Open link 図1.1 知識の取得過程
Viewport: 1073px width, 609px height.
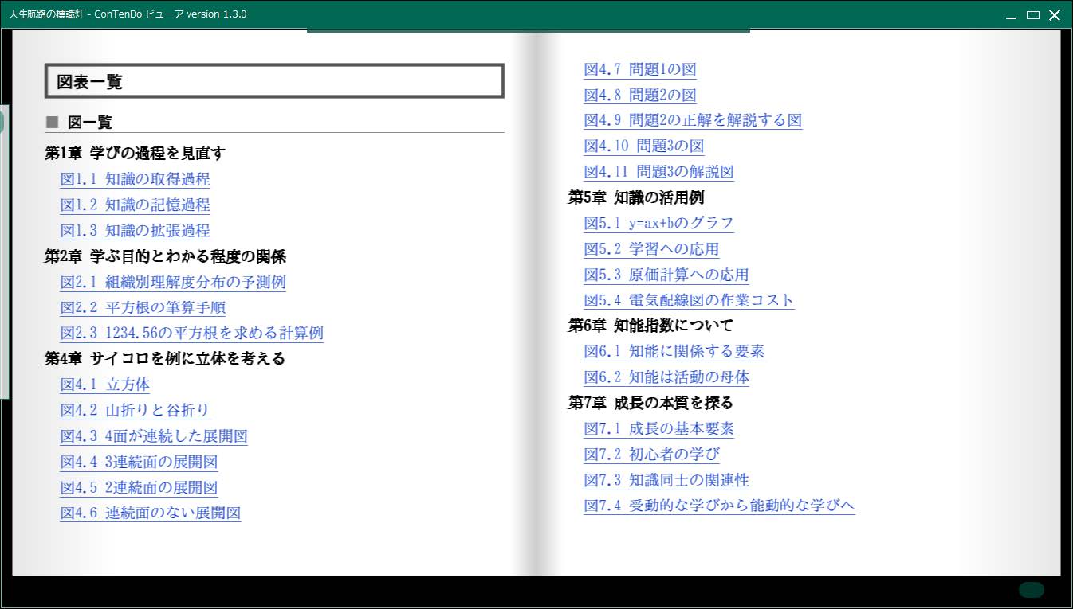point(135,179)
